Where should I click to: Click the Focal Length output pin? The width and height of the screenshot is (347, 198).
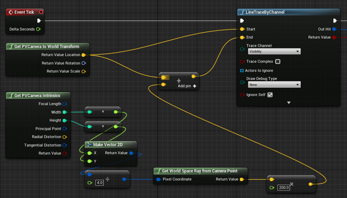[x=65, y=104]
